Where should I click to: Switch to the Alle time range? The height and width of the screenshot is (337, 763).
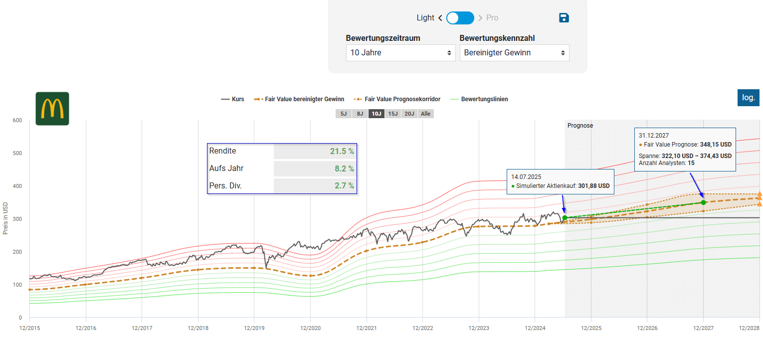click(425, 114)
